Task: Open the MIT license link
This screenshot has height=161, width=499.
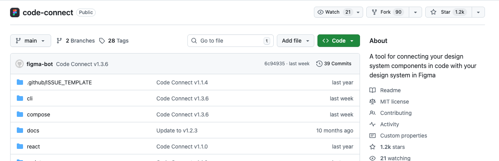Action: click(394, 102)
